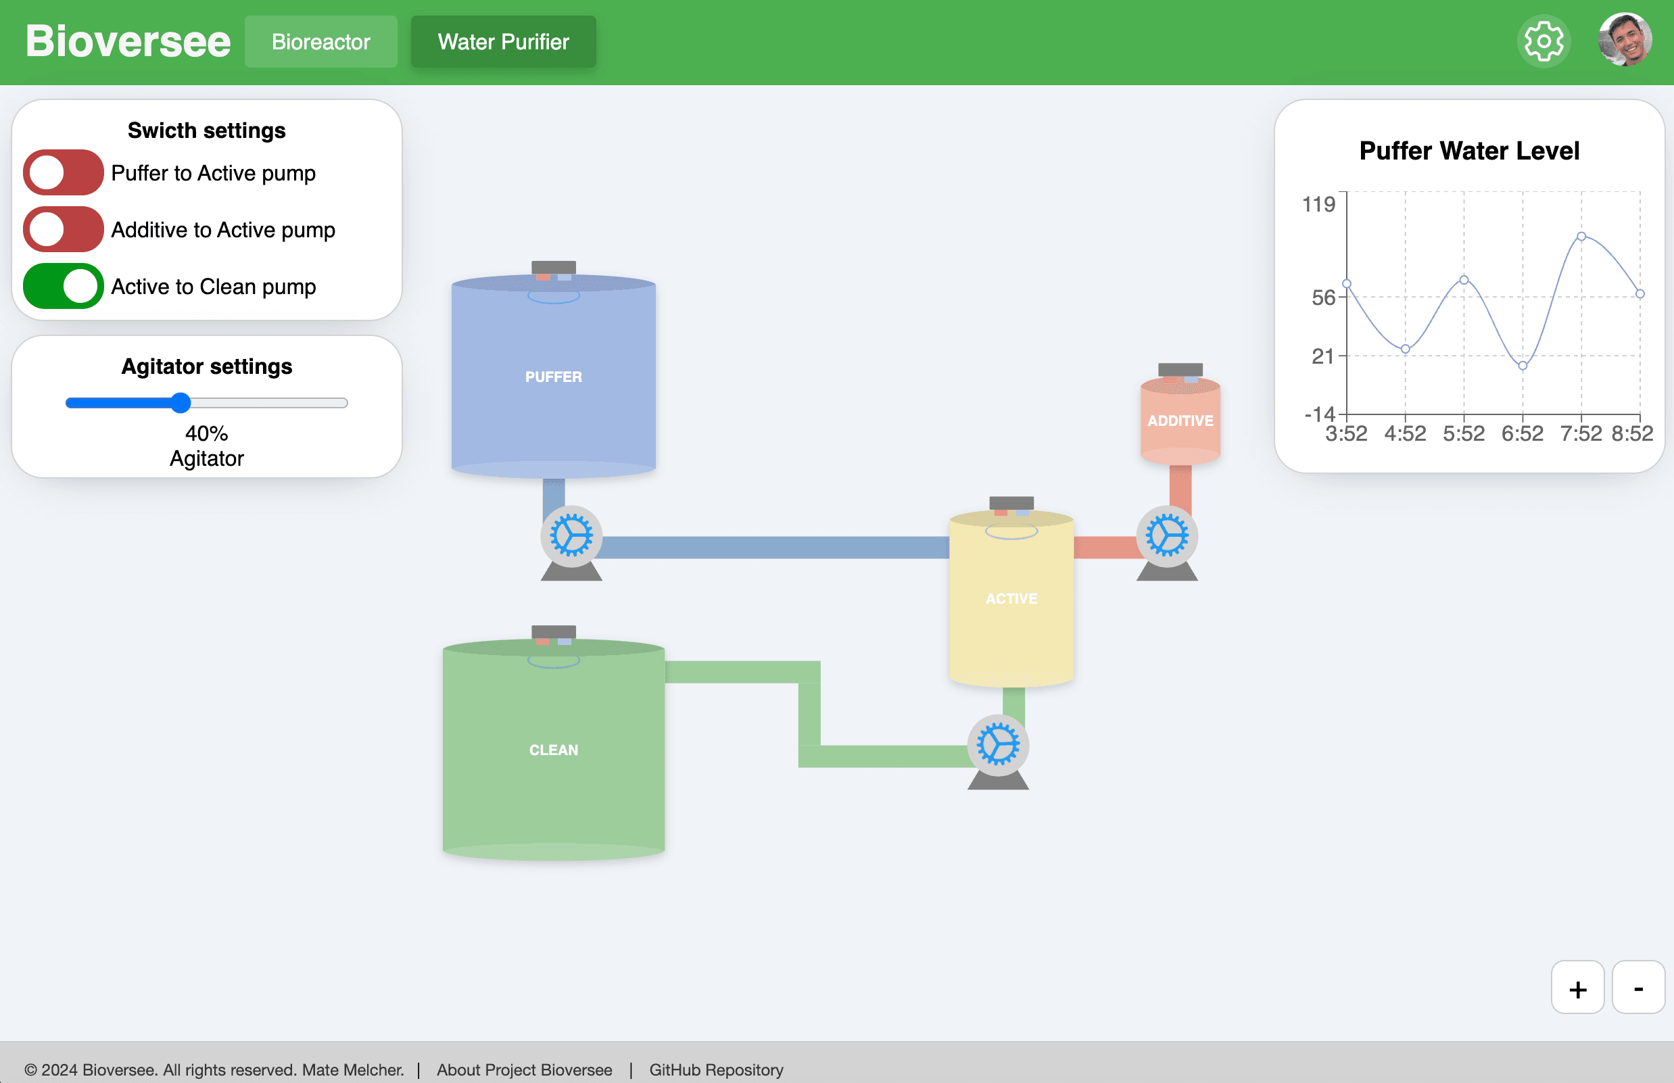The height and width of the screenshot is (1083, 1674).
Task: Click the chart data point at 3:52
Action: [1347, 284]
